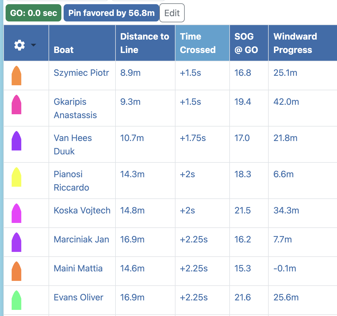
Task: Select the green boat icon for Evans Oliver
Action: click(x=16, y=300)
